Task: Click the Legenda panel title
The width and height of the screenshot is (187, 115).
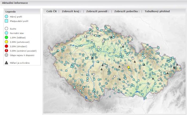Action: coord(10,12)
